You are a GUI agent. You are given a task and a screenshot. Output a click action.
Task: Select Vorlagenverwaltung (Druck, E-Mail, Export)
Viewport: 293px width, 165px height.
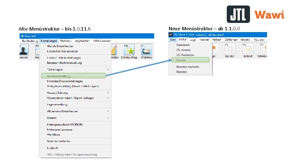(x=73, y=86)
